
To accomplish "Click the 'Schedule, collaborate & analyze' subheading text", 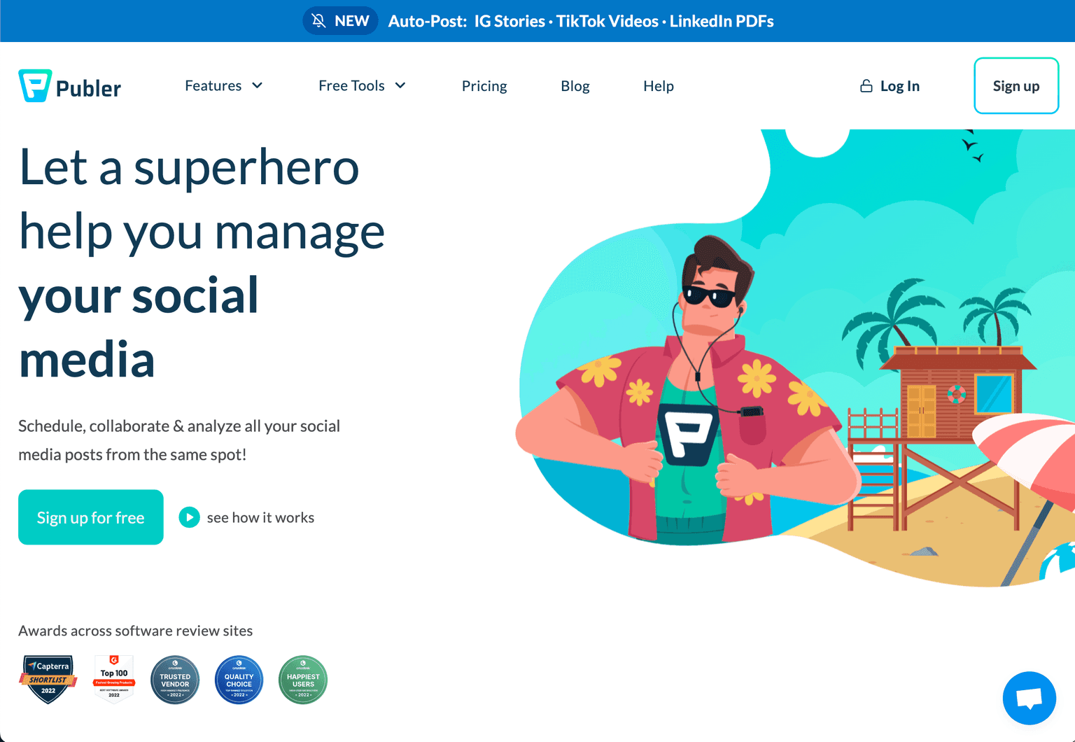I will (x=179, y=440).
